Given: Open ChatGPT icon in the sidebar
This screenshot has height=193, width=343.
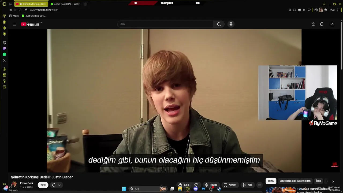Looking at the screenshot, I should coord(4,43).
